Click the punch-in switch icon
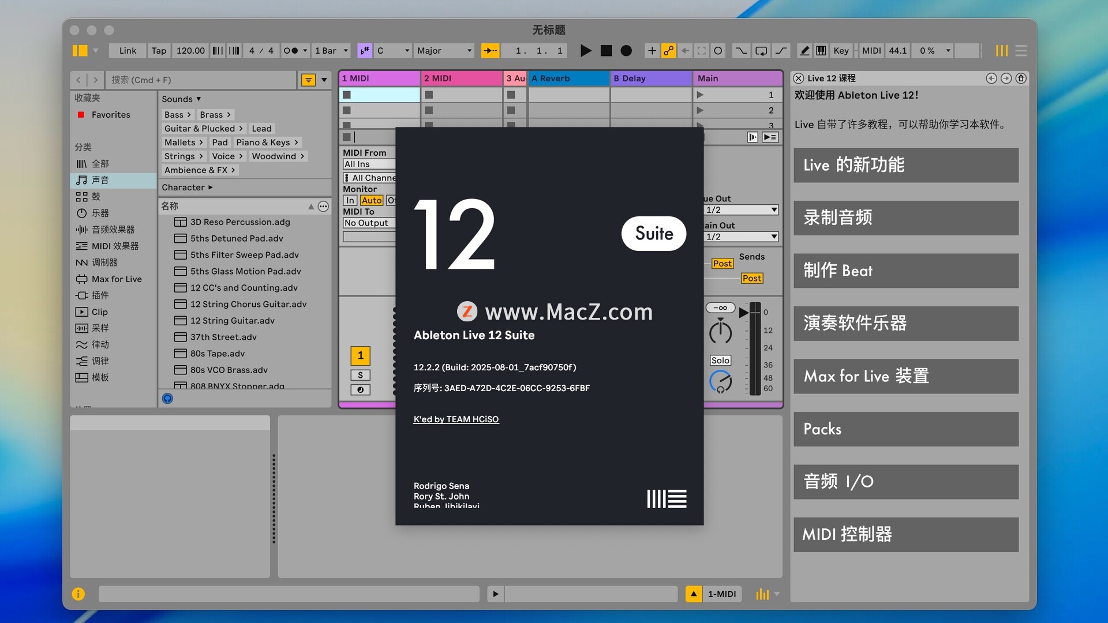 (740, 51)
